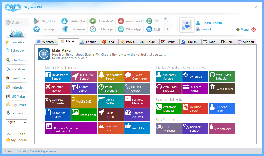Open the Feed tab
Image resolution: width=264 pixels, height=156 pixels.
(x=109, y=42)
